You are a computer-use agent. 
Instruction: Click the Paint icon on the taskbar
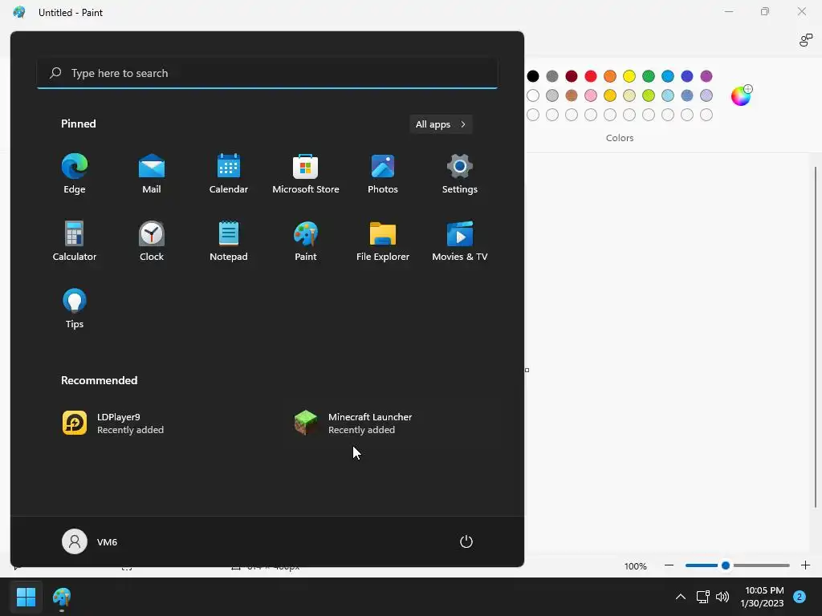tap(62, 597)
